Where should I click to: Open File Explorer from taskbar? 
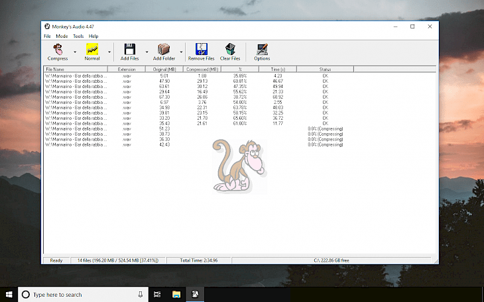click(x=176, y=295)
